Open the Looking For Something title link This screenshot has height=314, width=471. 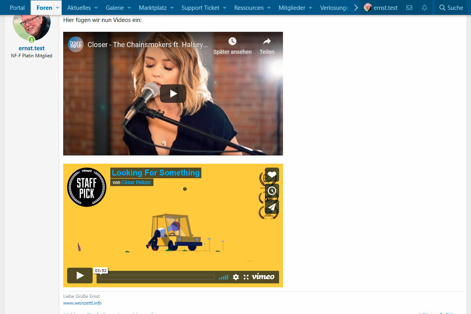(156, 173)
